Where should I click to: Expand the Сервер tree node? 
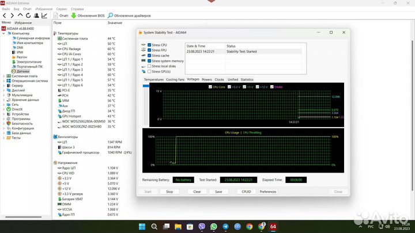(3, 86)
